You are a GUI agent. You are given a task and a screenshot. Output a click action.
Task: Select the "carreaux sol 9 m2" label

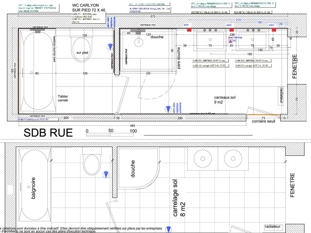pyautogui.click(x=225, y=100)
